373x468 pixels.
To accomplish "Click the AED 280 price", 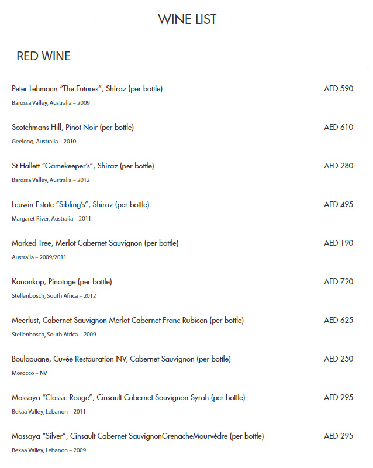I will 339,166.
